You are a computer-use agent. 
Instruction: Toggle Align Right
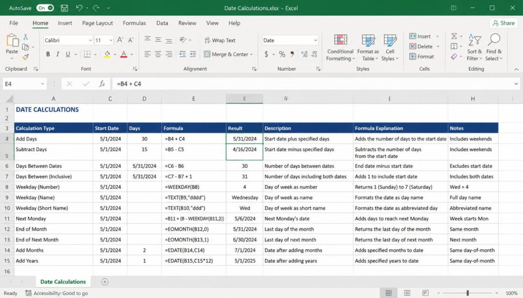169,54
